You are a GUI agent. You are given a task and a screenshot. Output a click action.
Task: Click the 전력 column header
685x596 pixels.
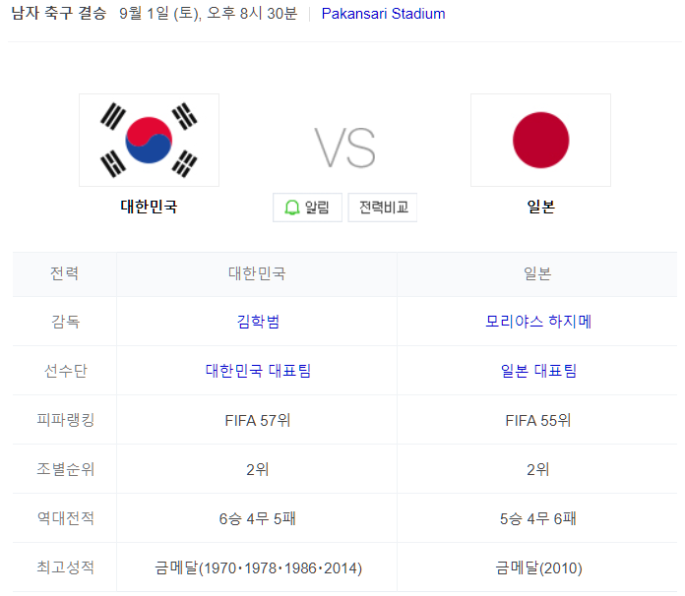click(64, 273)
